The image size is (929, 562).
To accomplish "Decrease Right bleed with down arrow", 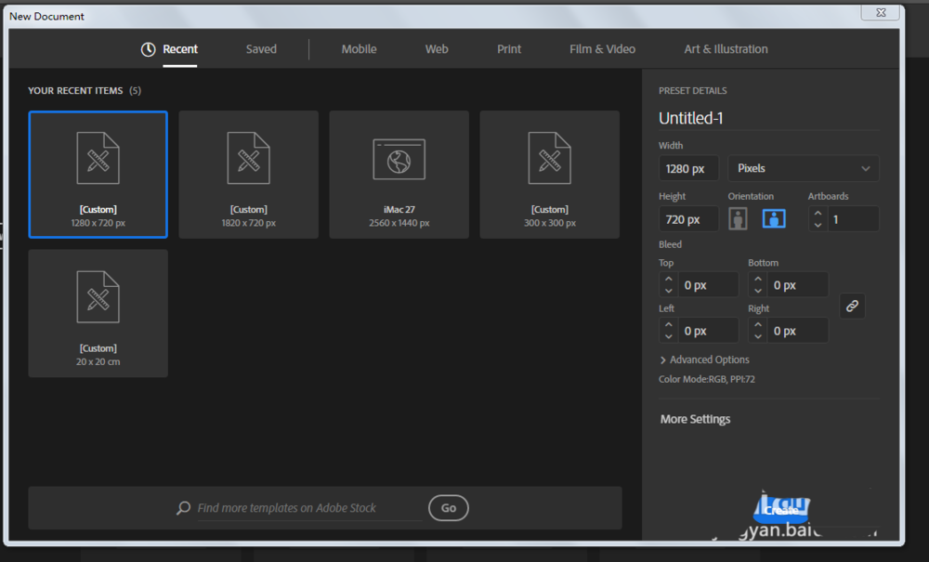I will coord(758,336).
